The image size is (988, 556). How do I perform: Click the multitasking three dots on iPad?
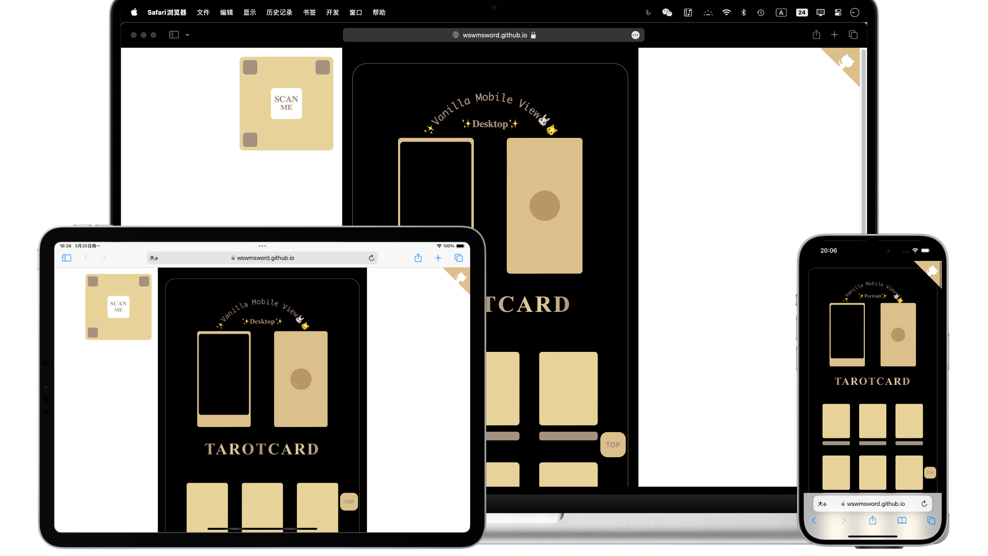262,246
